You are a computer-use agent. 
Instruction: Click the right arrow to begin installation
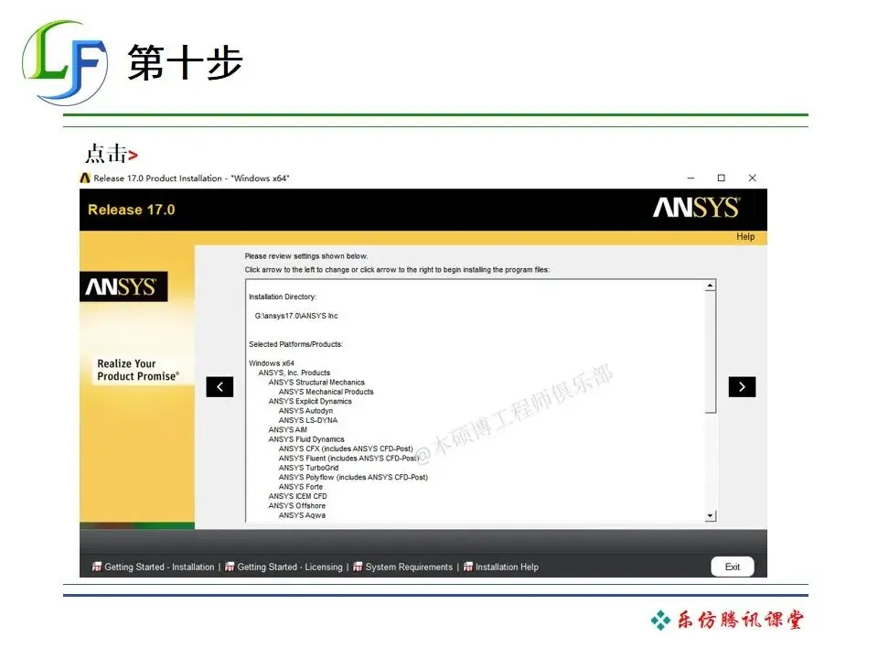tap(742, 386)
